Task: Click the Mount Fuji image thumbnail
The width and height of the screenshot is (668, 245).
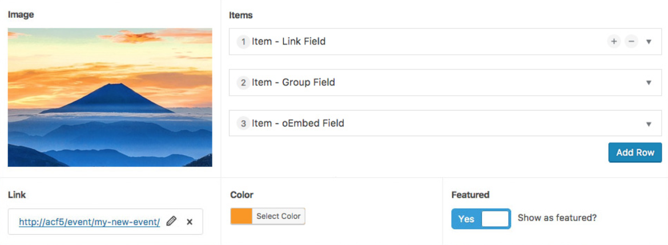Action: [x=110, y=97]
